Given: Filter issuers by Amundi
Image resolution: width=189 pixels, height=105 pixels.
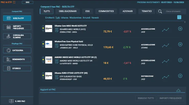Looking at the screenshot, I should [86, 18].
